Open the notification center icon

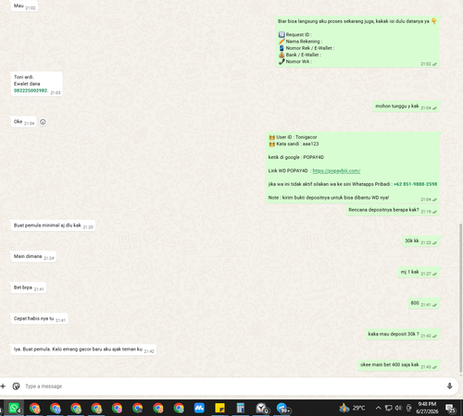451,409
